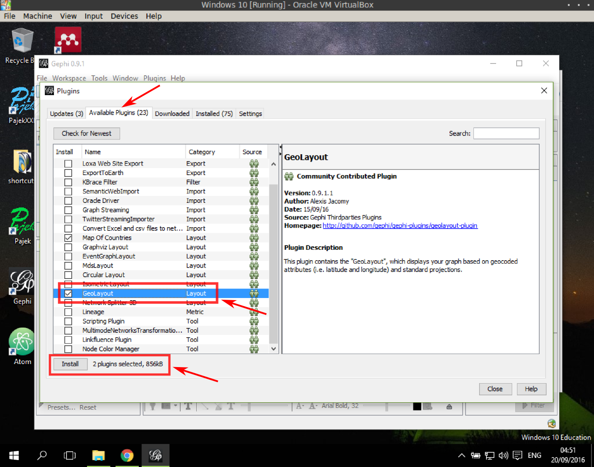This screenshot has height=467, width=594.
Task: Check the ExportToEarth plugin checkbox
Action: point(68,173)
